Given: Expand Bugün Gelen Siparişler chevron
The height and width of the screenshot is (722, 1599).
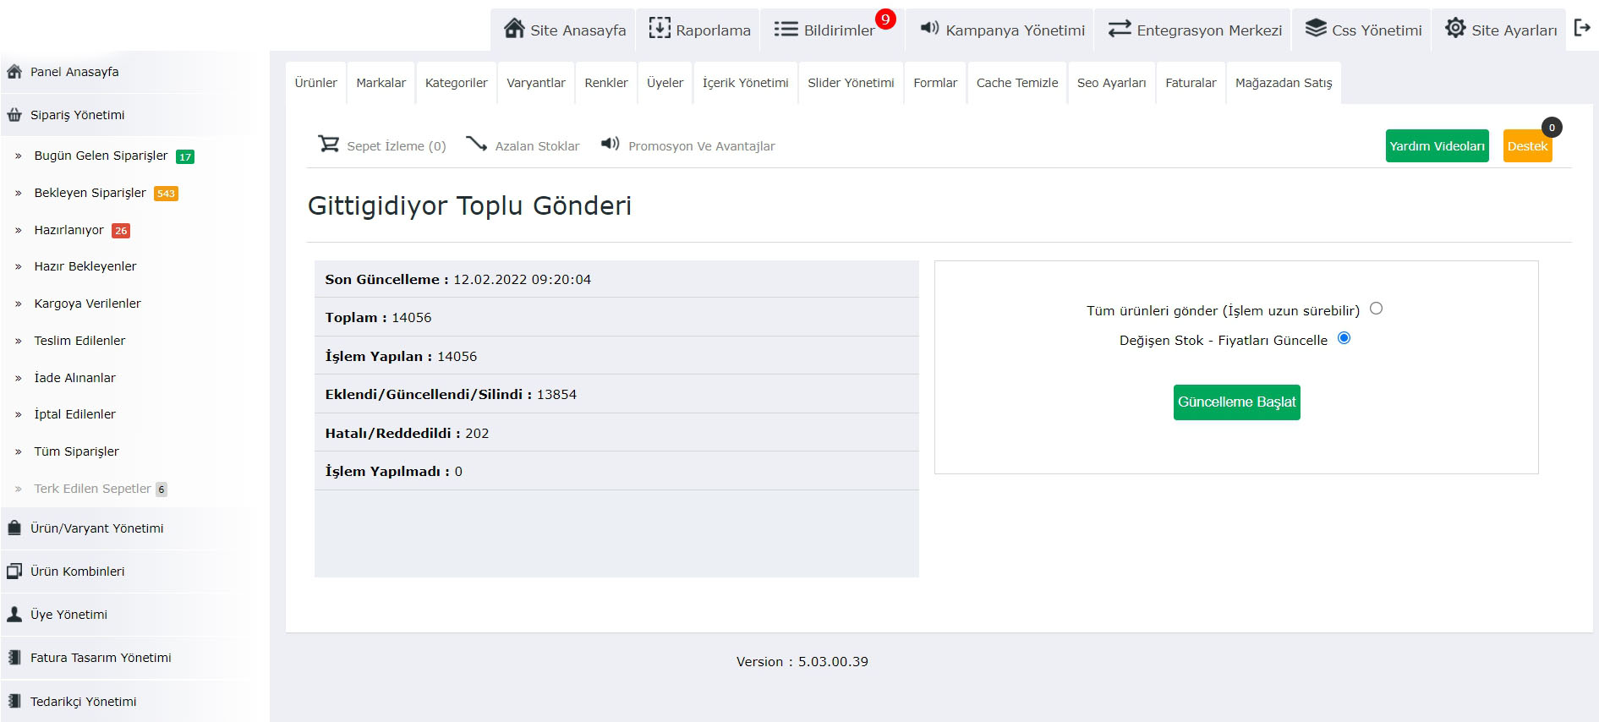Looking at the screenshot, I should (x=19, y=156).
